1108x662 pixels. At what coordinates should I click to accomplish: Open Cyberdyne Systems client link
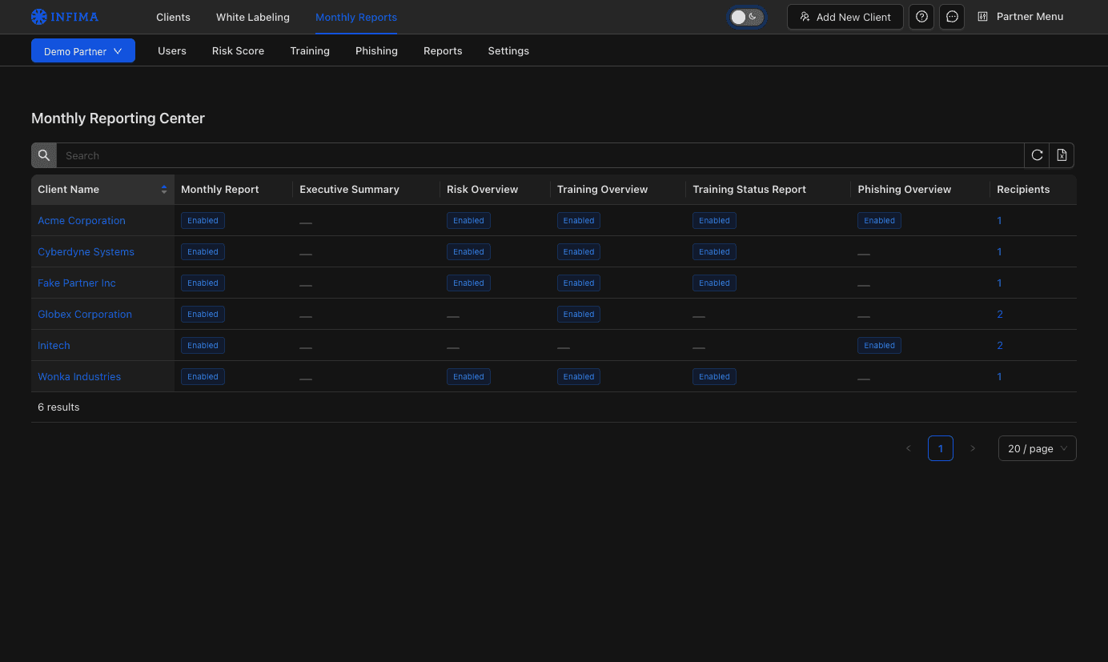tap(86, 251)
